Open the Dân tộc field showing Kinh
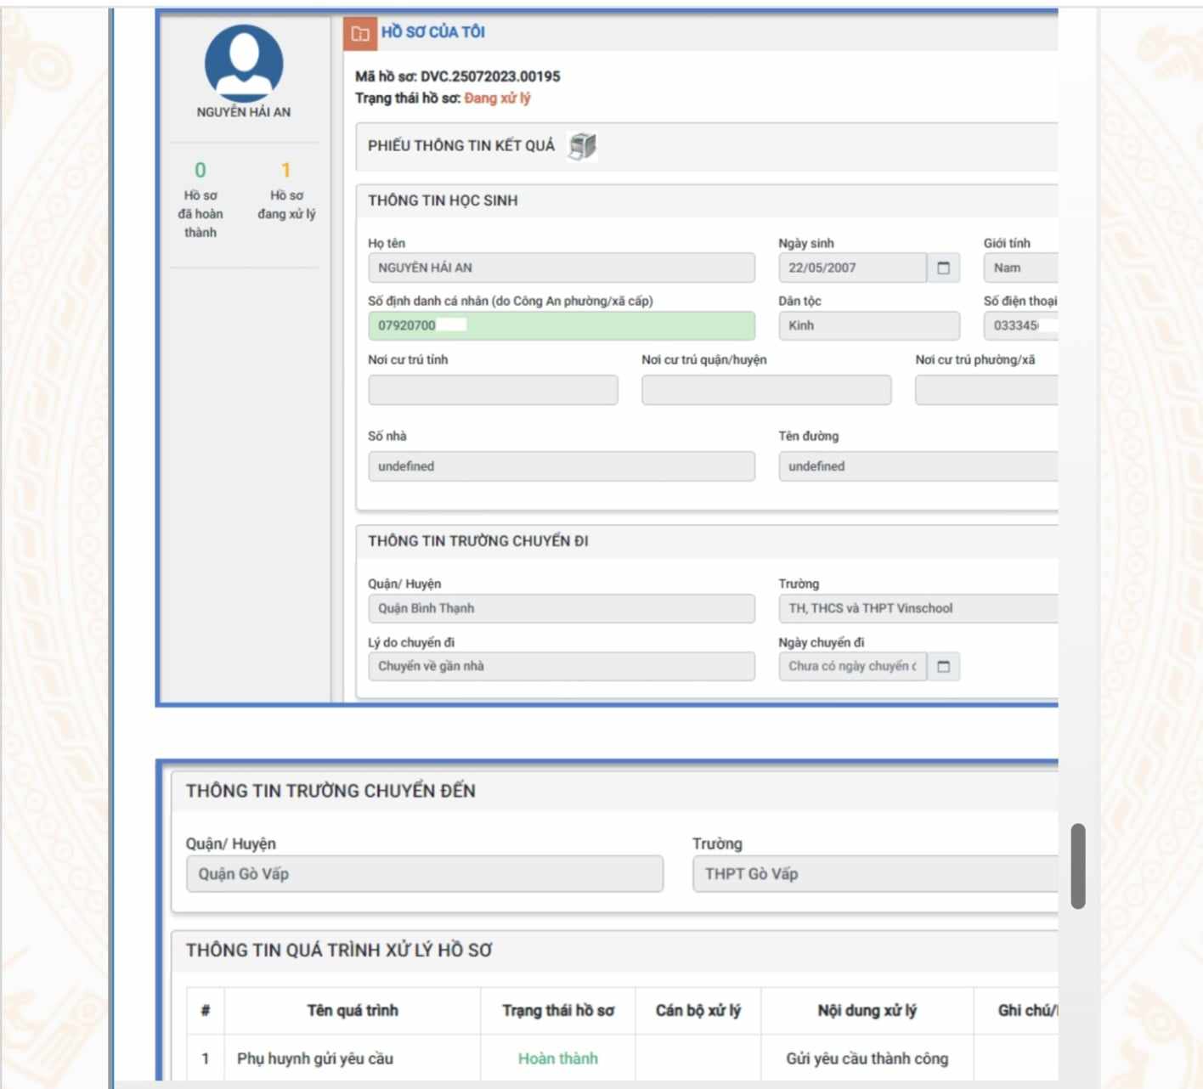This screenshot has width=1203, height=1089. coord(869,325)
